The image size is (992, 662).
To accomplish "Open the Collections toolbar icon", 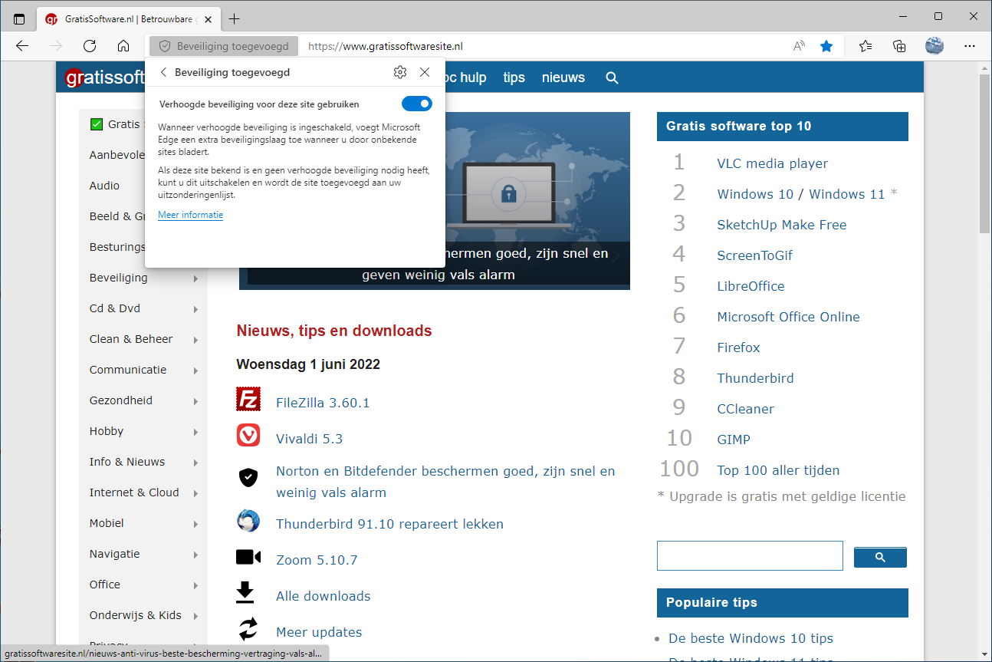I will coord(899,46).
